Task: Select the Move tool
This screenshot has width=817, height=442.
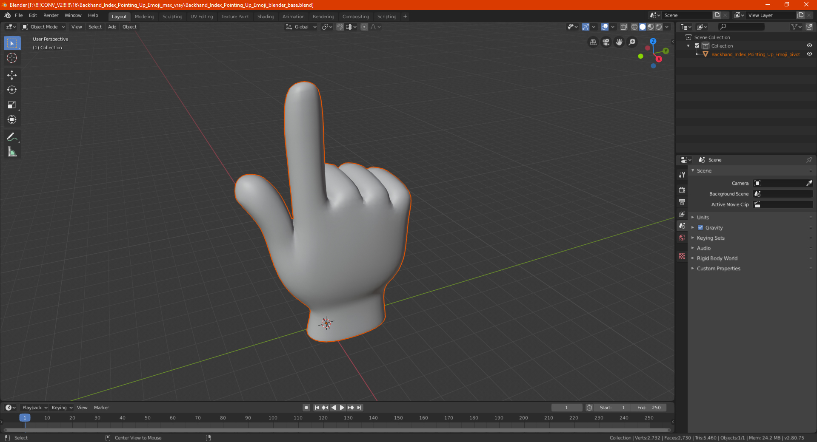Action: (12, 75)
